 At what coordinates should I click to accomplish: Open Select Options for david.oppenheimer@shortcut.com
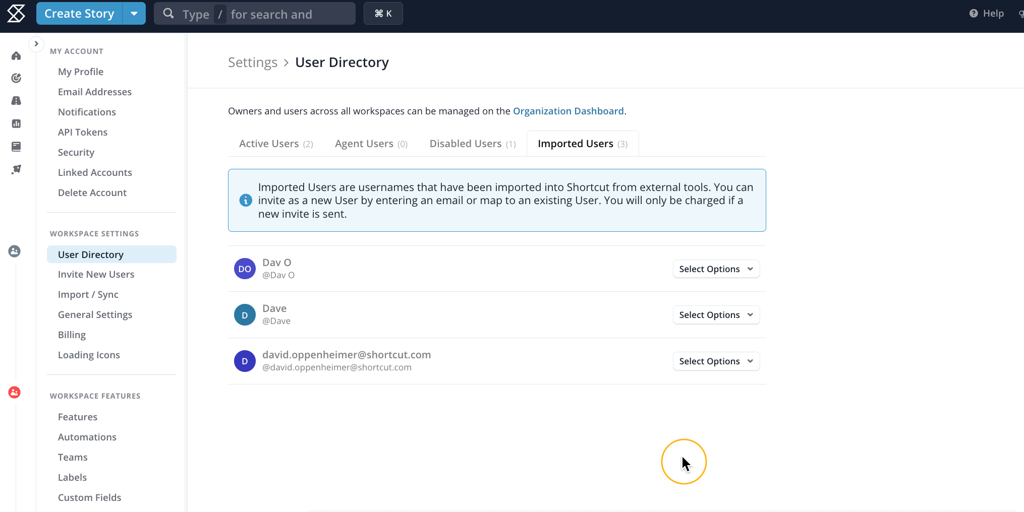pos(716,361)
